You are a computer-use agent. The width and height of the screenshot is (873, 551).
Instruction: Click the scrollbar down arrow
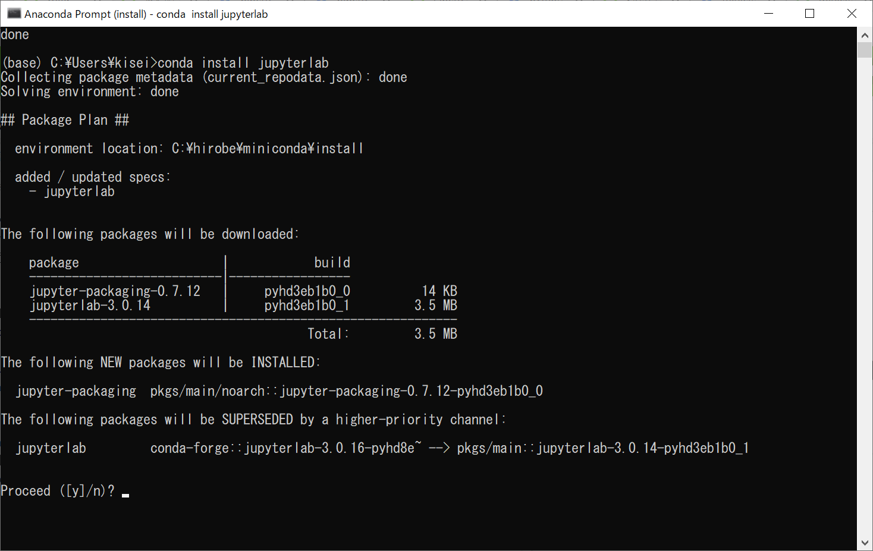pos(865,541)
